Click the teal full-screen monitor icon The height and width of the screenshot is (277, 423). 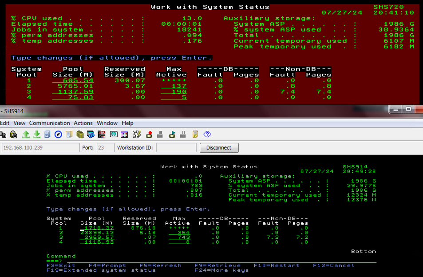(114, 134)
